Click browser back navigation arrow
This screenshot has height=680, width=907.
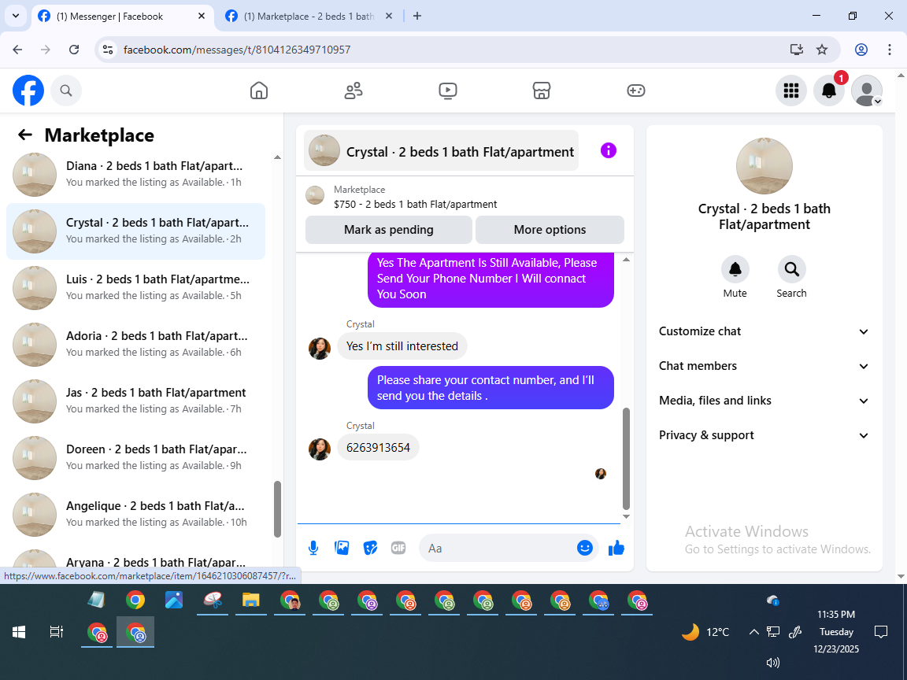(x=17, y=50)
